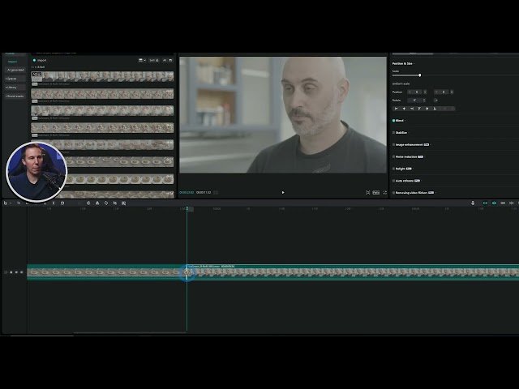Viewport: 519px width, 389px height.
Task: Click the mirror icon in timeline toolbar
Action: (x=97, y=203)
